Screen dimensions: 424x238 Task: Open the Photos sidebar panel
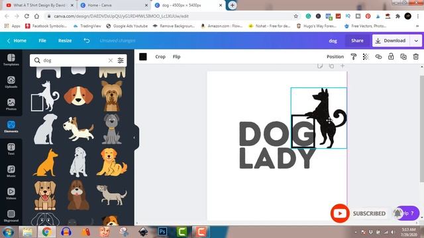pos(11,104)
